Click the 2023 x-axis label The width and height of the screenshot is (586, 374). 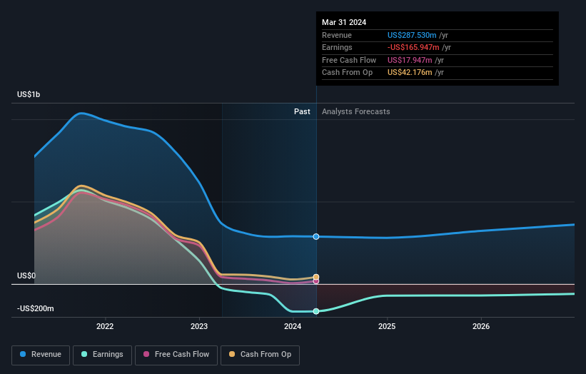(x=199, y=327)
